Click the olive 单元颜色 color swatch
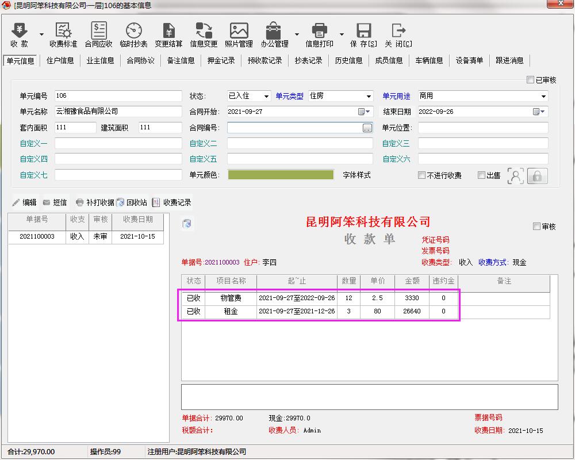The image size is (575, 460). pos(281,175)
